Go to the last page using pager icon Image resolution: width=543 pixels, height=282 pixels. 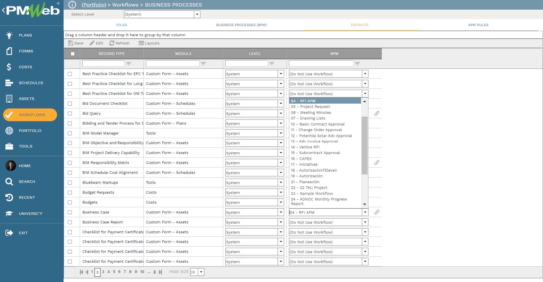160,272
